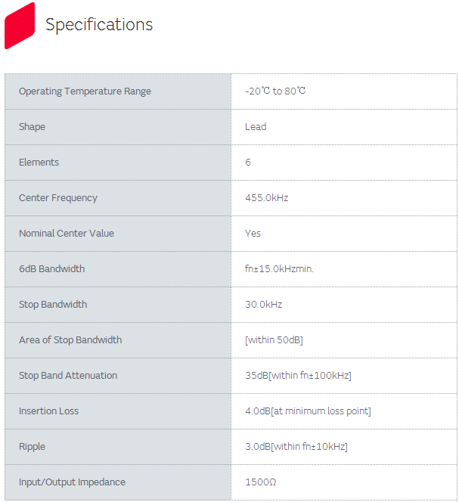Image resolution: width=459 pixels, height=502 pixels.
Task: Click the fn±15.0kHzmin. value
Action: (x=279, y=269)
